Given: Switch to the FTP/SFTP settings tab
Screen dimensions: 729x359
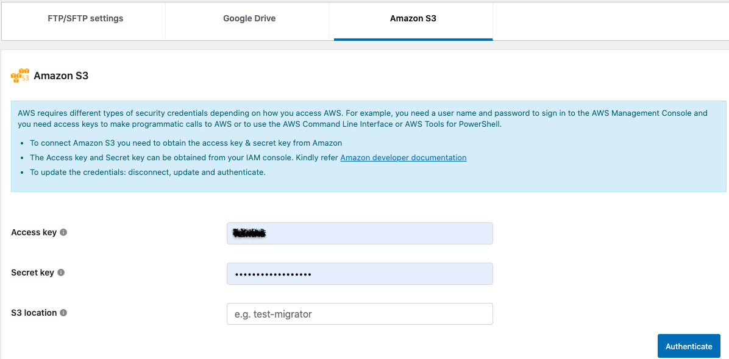Looking at the screenshot, I should tap(85, 19).
